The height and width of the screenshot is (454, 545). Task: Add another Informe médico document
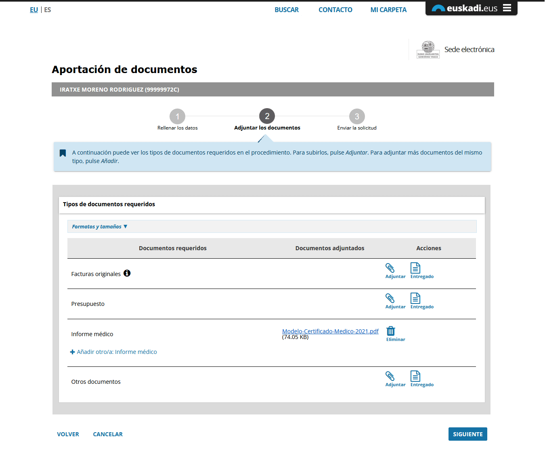point(113,352)
